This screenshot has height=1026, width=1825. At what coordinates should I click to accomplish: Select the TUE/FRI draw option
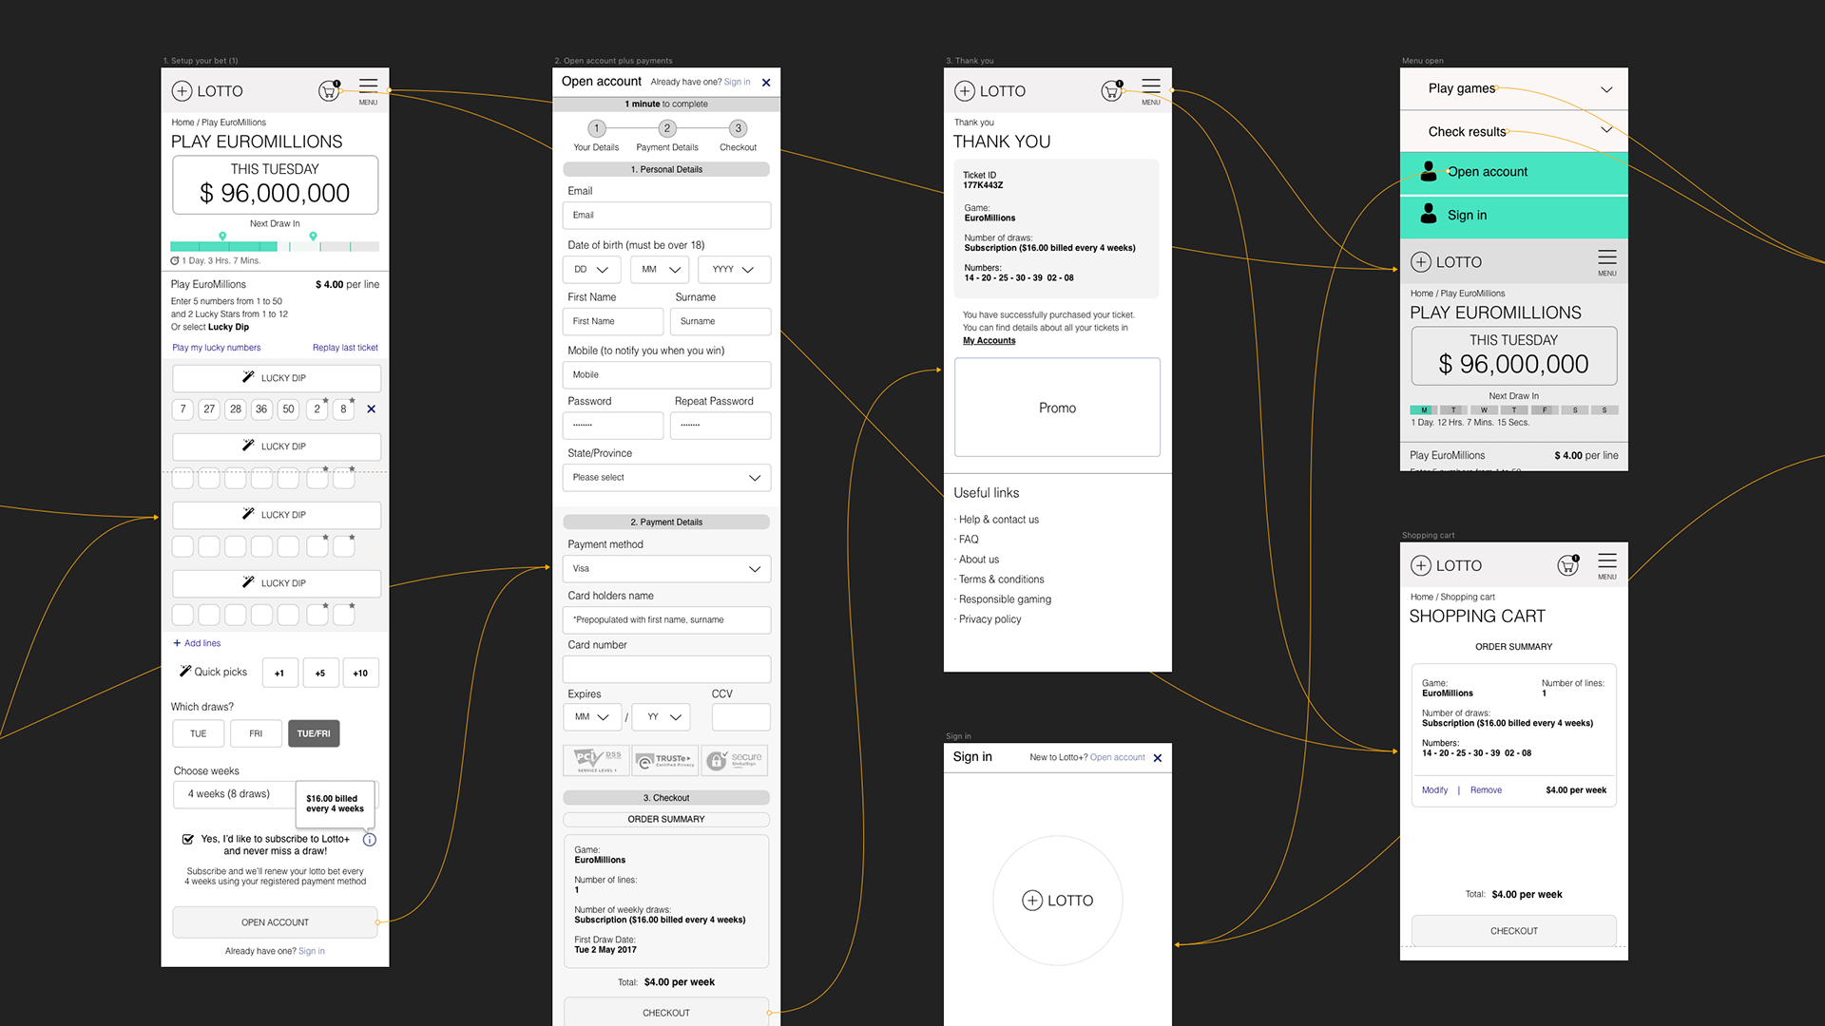[314, 733]
